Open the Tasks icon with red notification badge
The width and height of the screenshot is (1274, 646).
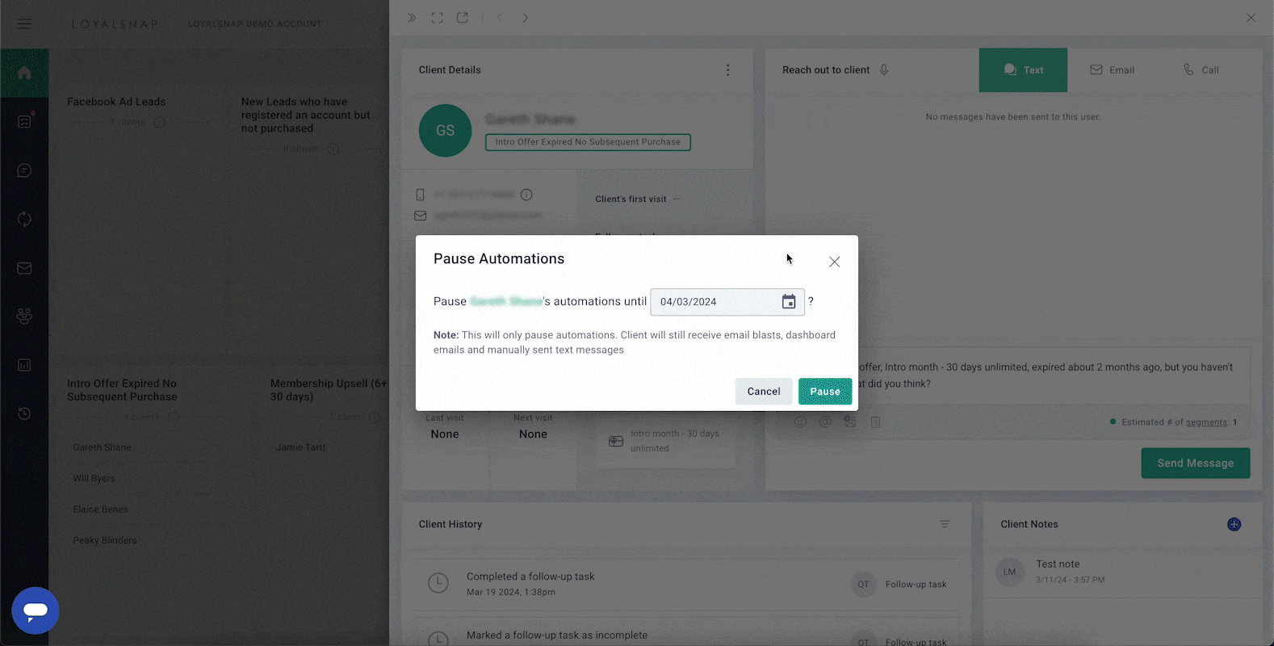tap(24, 121)
